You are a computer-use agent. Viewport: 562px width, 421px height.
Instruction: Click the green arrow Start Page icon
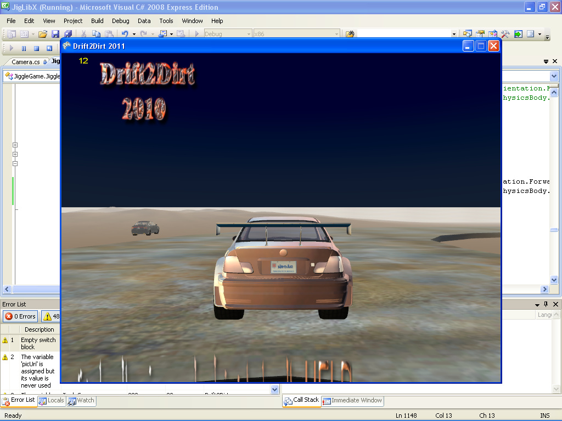518,34
